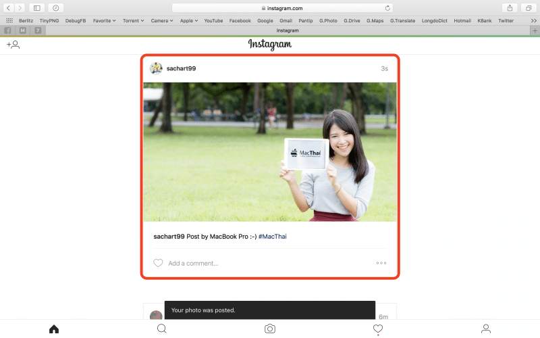Open the posted MacThai photo
Image resolution: width=540 pixels, height=338 pixels.
(x=270, y=151)
